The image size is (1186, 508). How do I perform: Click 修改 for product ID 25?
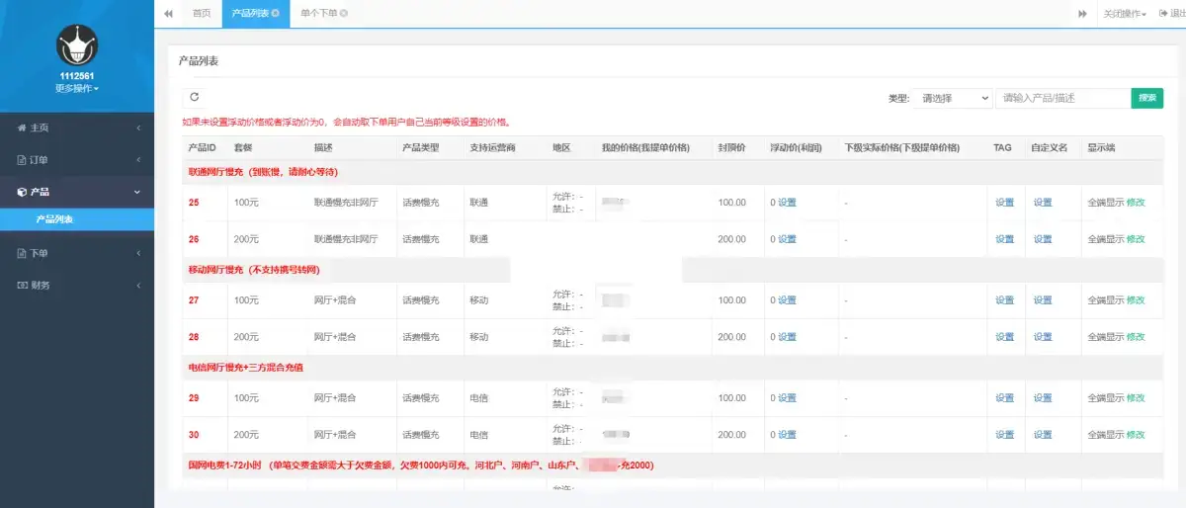[x=1136, y=203]
